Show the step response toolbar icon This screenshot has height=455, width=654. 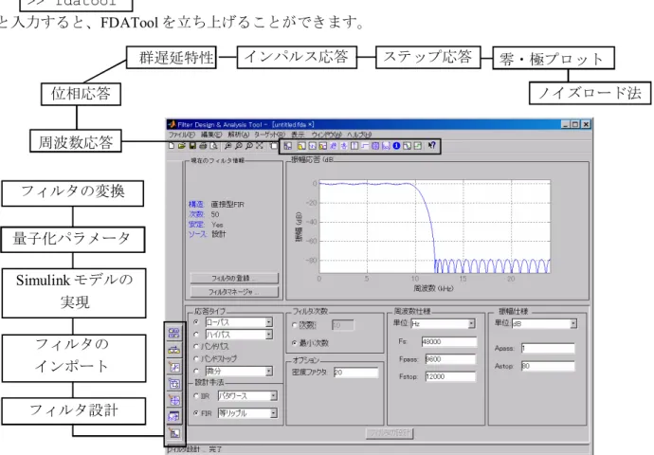tap(365, 146)
